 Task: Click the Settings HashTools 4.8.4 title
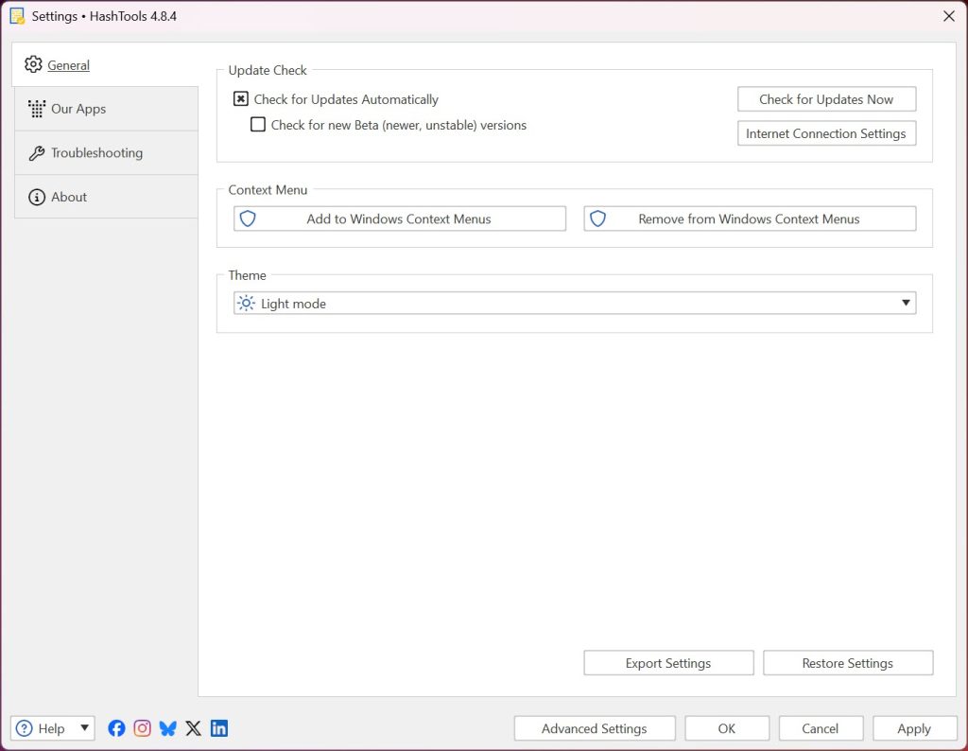104,17
